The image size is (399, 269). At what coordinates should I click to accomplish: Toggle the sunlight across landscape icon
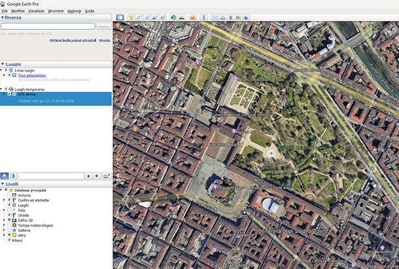181,17
